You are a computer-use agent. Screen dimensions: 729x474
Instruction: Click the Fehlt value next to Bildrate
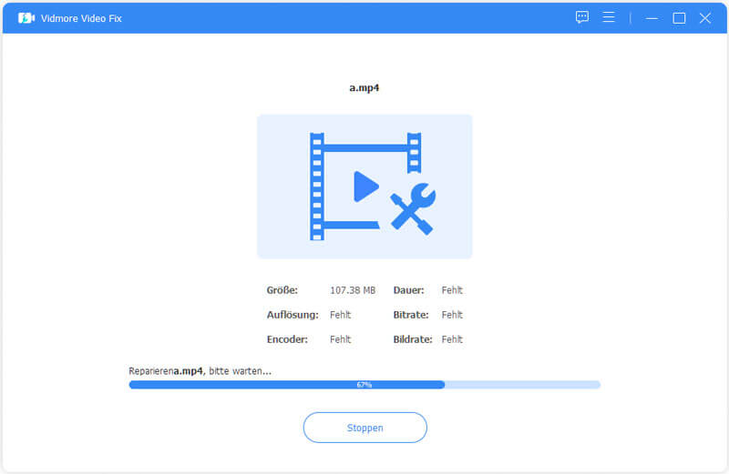(x=452, y=339)
